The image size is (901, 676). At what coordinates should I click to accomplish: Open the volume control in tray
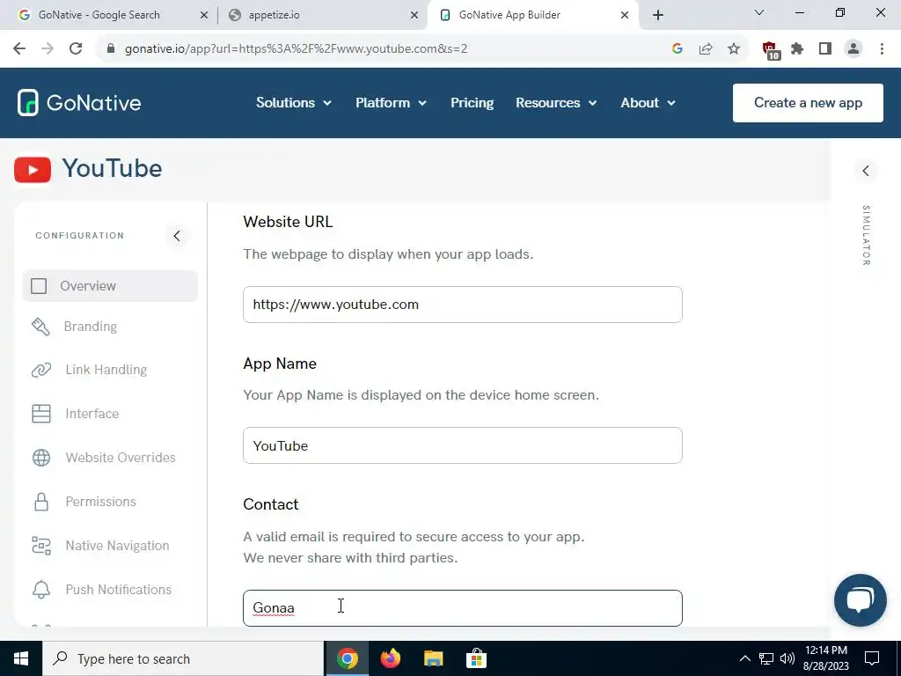click(x=787, y=658)
